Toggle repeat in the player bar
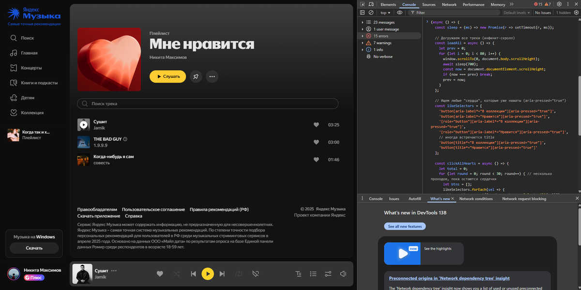The height and width of the screenshot is (290, 581). click(x=239, y=274)
